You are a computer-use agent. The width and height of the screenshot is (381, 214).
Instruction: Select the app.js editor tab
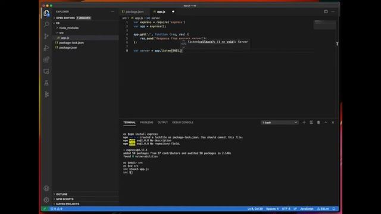coord(161,12)
